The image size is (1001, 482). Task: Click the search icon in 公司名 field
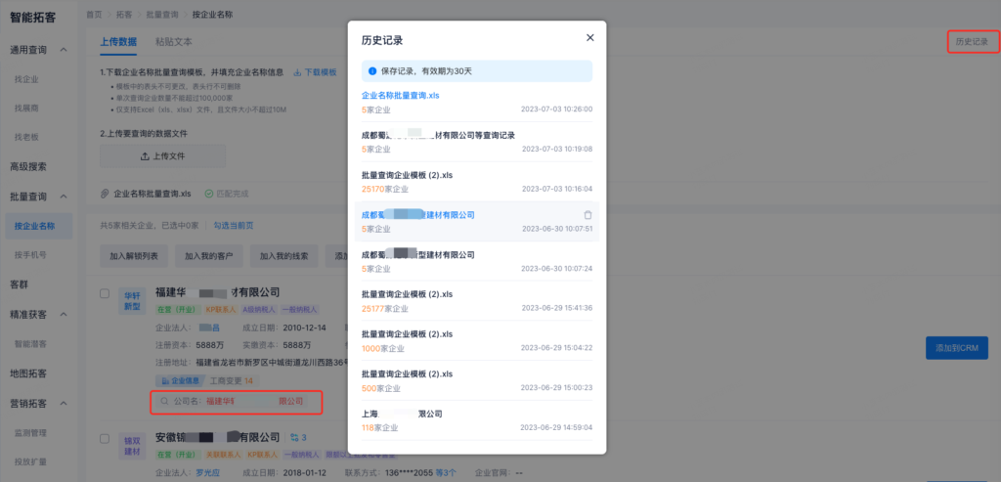tap(163, 401)
